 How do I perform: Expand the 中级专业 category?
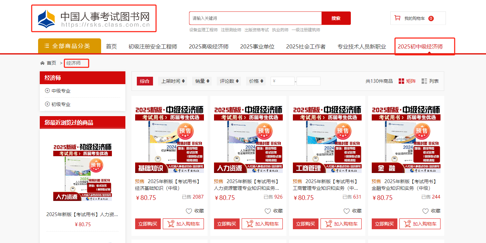click(x=47, y=91)
